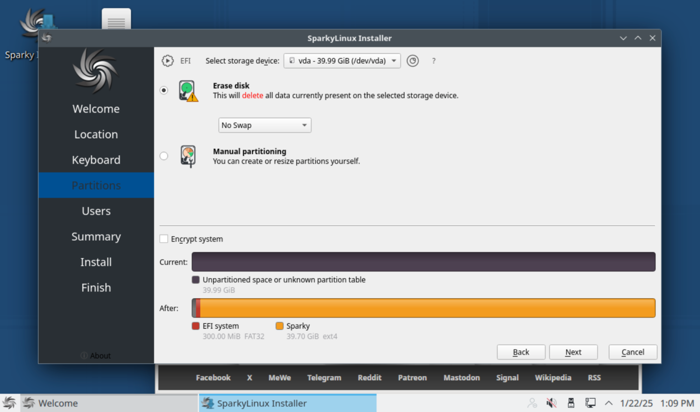Open the About link in sidebar
The image size is (700, 412).
96,355
